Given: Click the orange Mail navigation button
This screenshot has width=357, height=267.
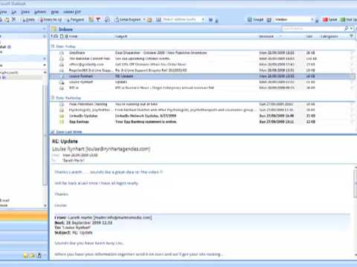Looking at the screenshot, I should tap(24, 217).
